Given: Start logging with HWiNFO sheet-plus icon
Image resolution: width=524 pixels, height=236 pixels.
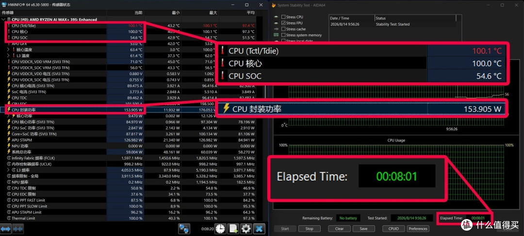Looking at the screenshot, I should (233, 229).
